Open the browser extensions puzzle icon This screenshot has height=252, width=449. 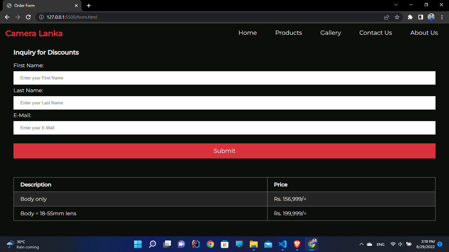coord(410,17)
